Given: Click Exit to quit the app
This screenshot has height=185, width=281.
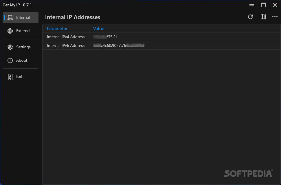Looking at the screenshot, I should [21, 76].
